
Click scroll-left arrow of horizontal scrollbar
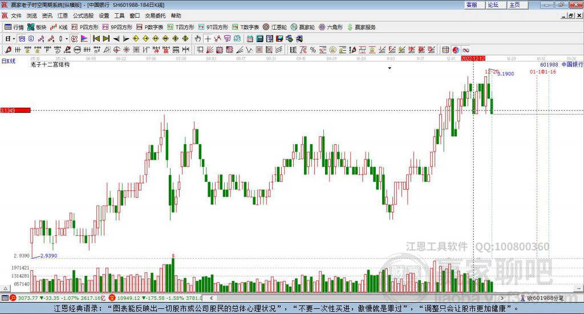click(x=211, y=298)
